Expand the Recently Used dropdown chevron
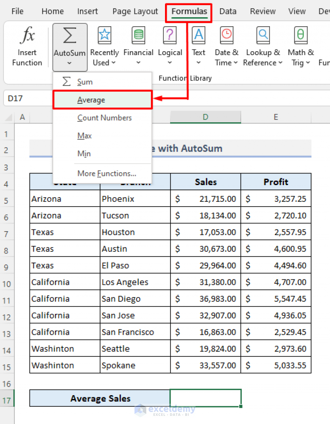This screenshot has width=330, height=424. pos(113,63)
